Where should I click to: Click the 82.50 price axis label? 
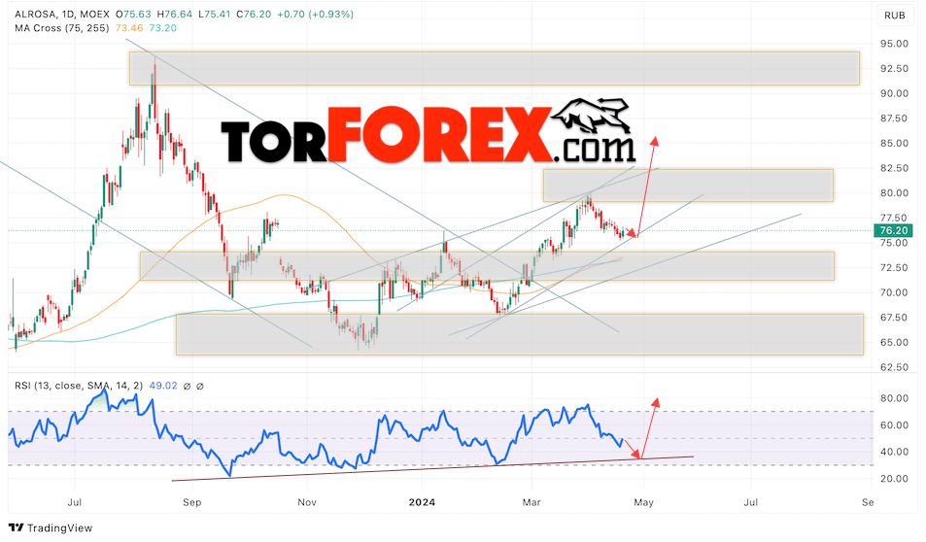click(894, 168)
